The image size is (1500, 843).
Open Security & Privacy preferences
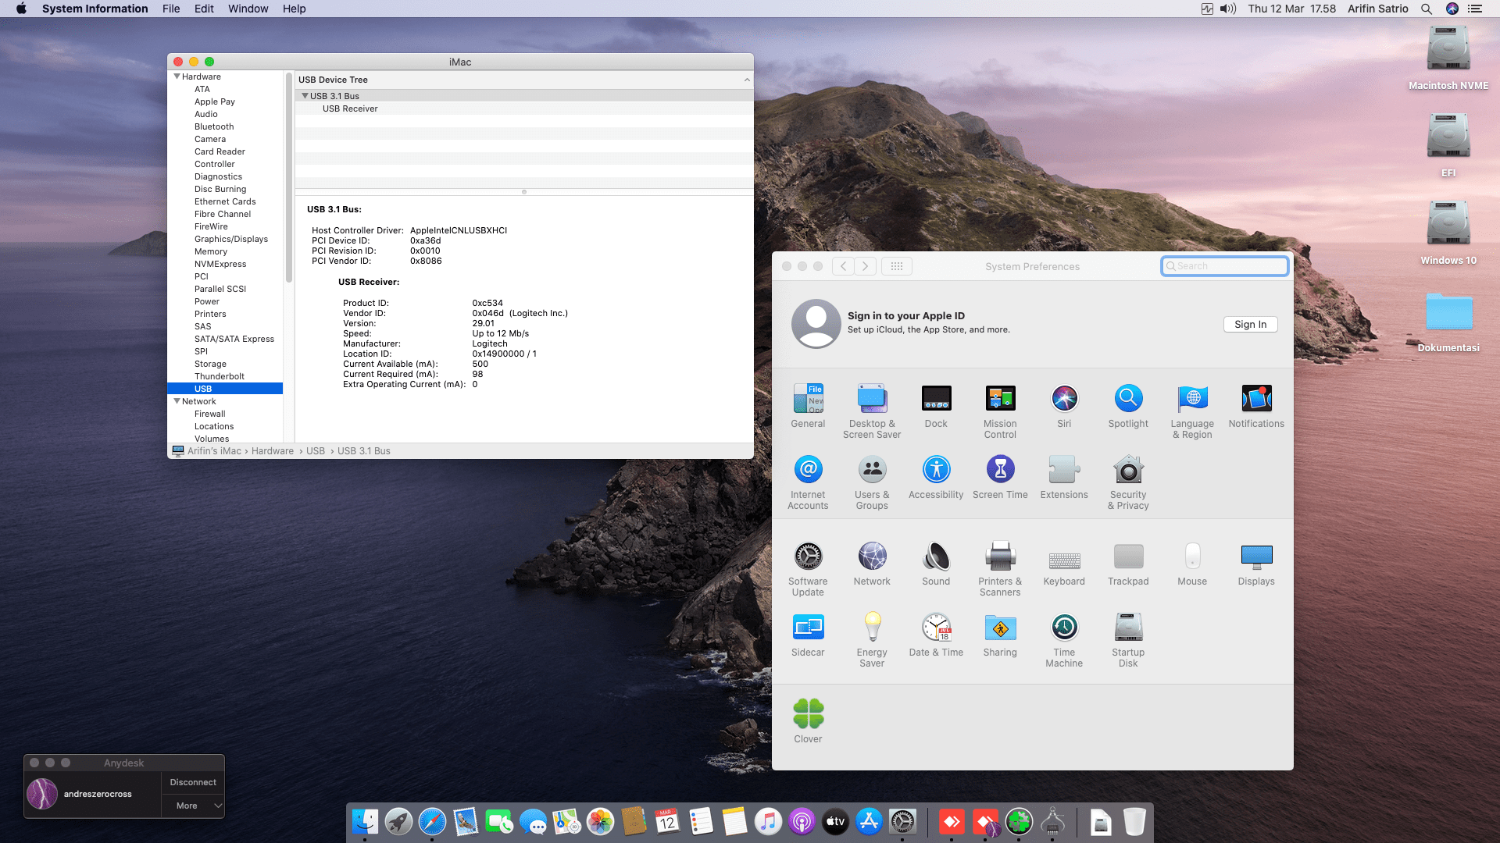click(x=1128, y=482)
